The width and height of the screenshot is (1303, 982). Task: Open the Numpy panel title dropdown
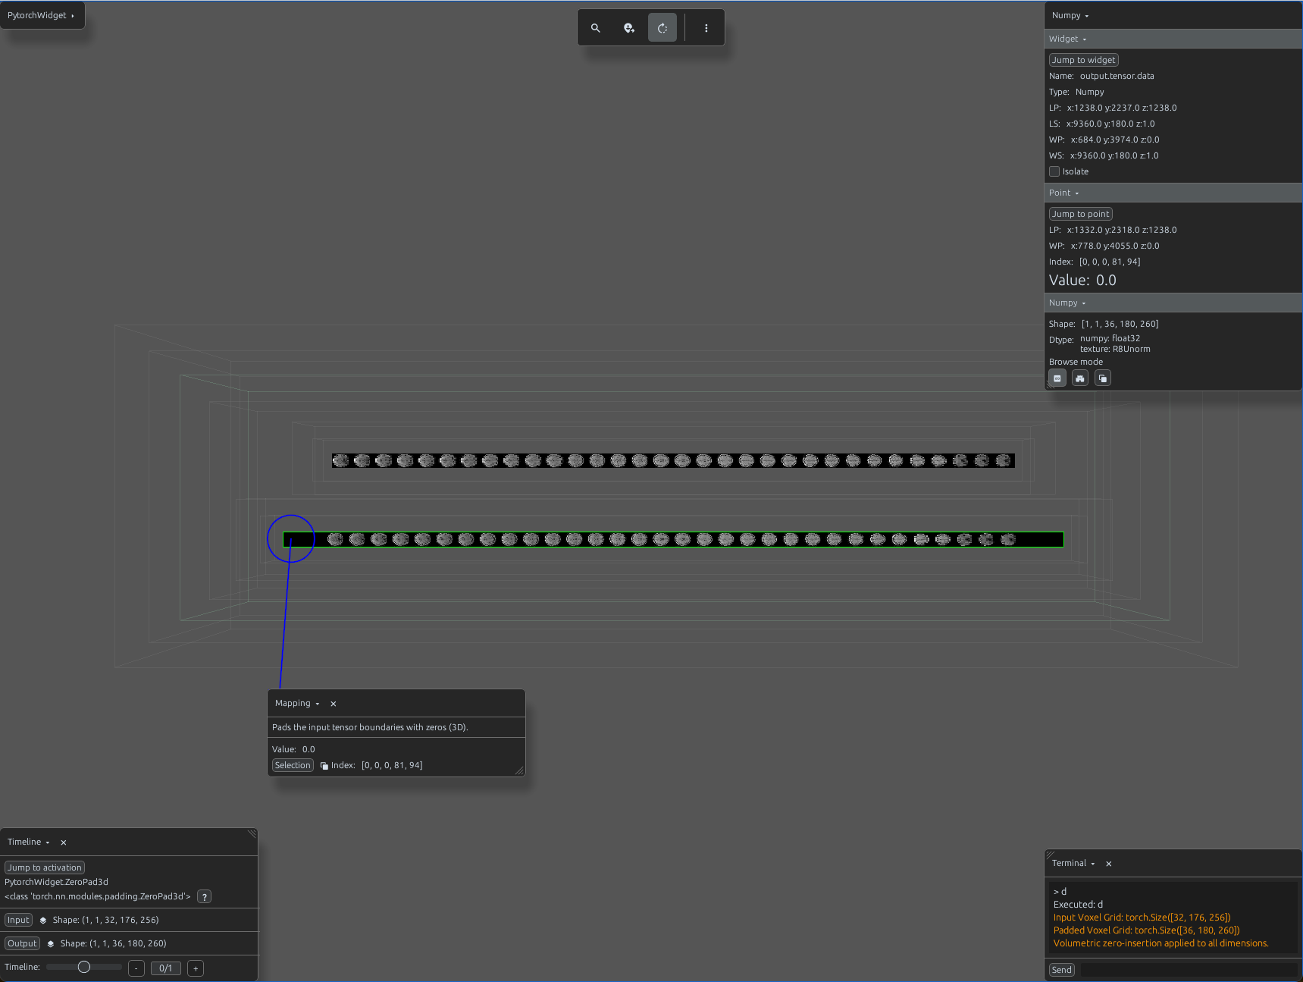tap(1070, 15)
